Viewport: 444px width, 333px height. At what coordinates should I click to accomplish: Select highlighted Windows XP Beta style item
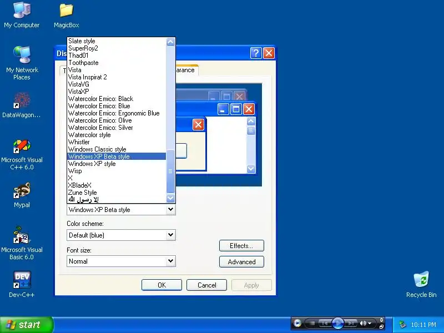point(117,157)
